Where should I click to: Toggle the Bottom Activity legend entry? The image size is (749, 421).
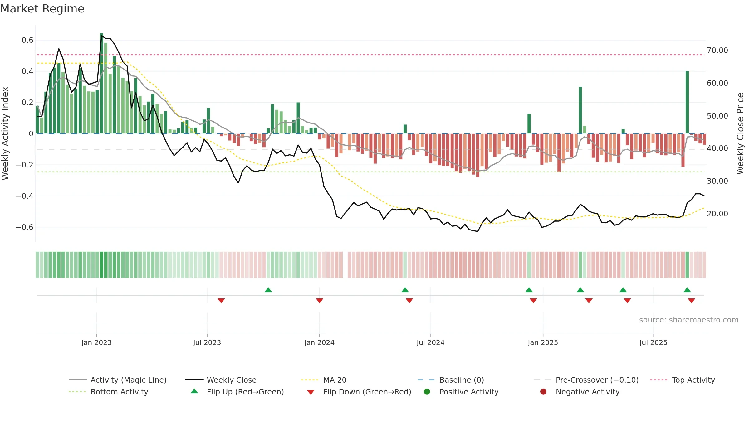point(108,392)
